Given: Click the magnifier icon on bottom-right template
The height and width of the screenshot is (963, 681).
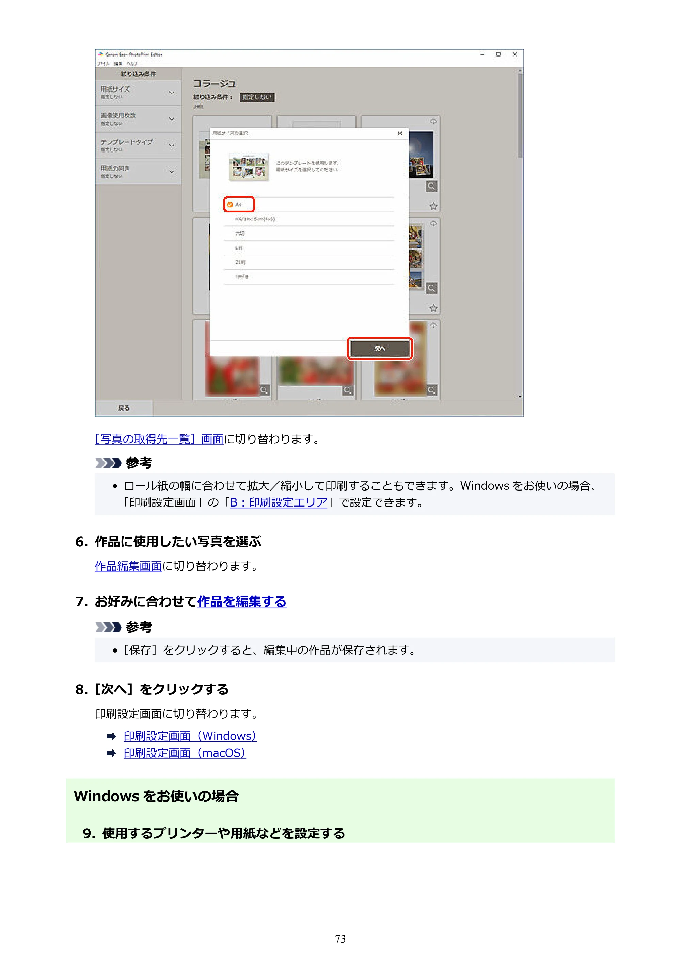Looking at the screenshot, I should (432, 390).
